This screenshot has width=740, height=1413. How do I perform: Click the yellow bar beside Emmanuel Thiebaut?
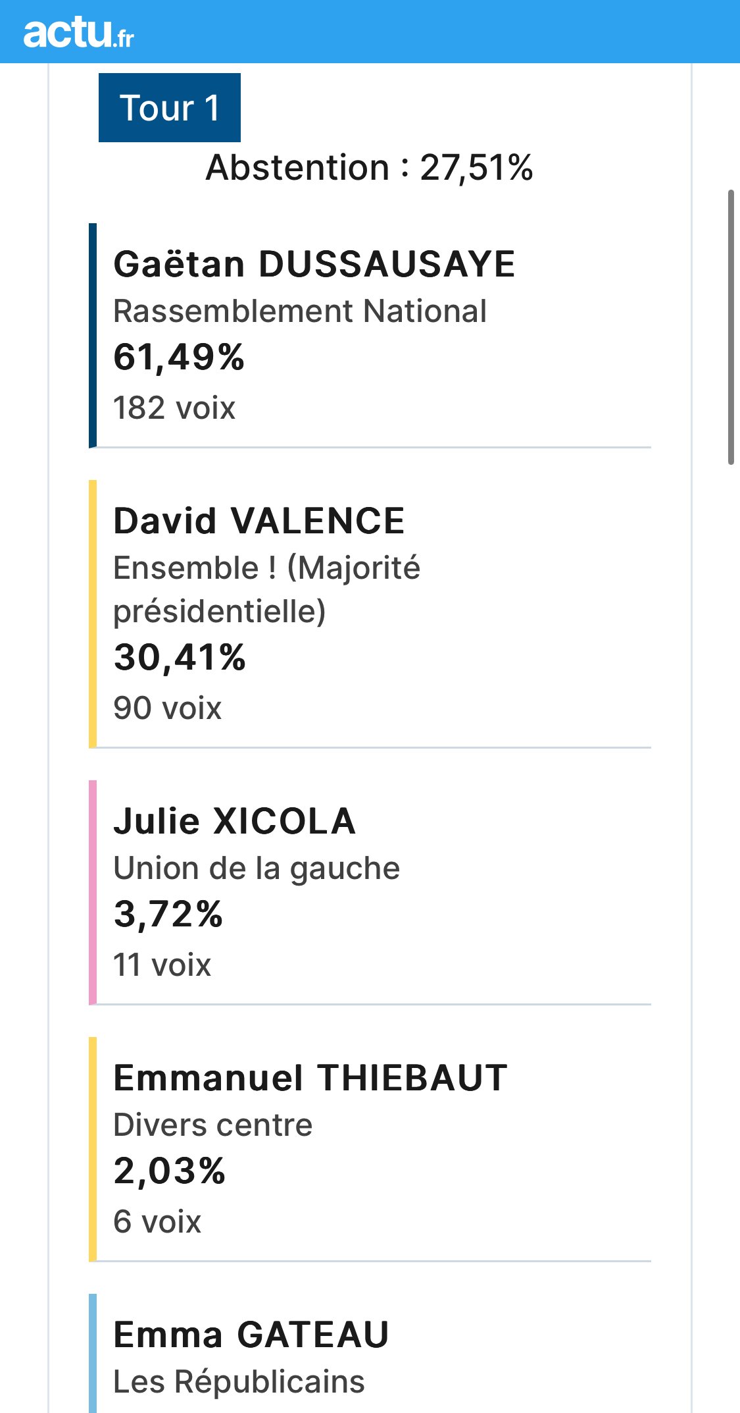93,1150
